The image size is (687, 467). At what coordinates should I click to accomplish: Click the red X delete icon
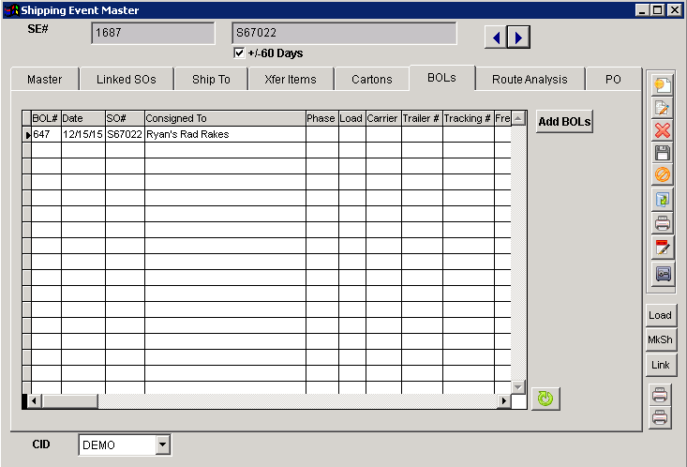click(x=662, y=130)
